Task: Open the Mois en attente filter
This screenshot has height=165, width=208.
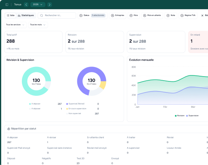Action: coord(152,15)
